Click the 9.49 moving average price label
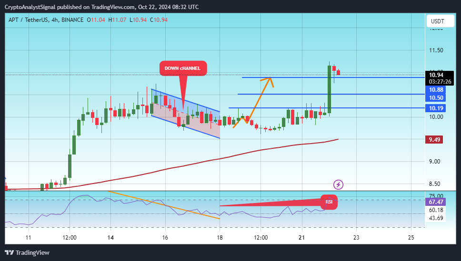 434,139
